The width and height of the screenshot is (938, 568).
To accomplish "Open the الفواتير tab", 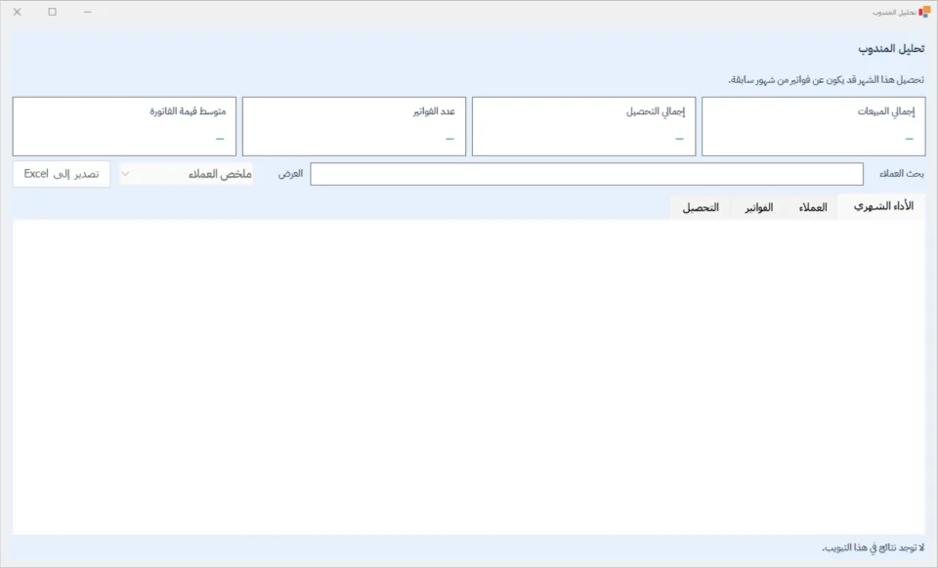I will 758,207.
